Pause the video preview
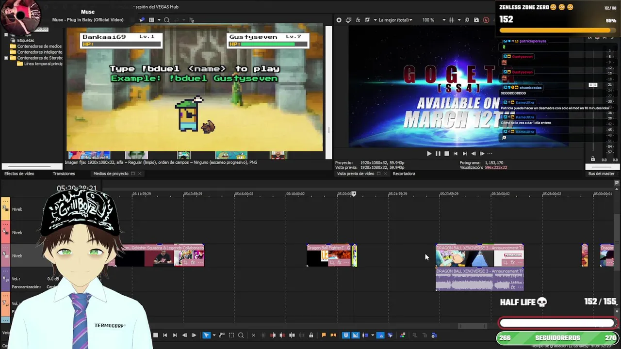The image size is (621, 349). pyautogui.click(x=438, y=154)
